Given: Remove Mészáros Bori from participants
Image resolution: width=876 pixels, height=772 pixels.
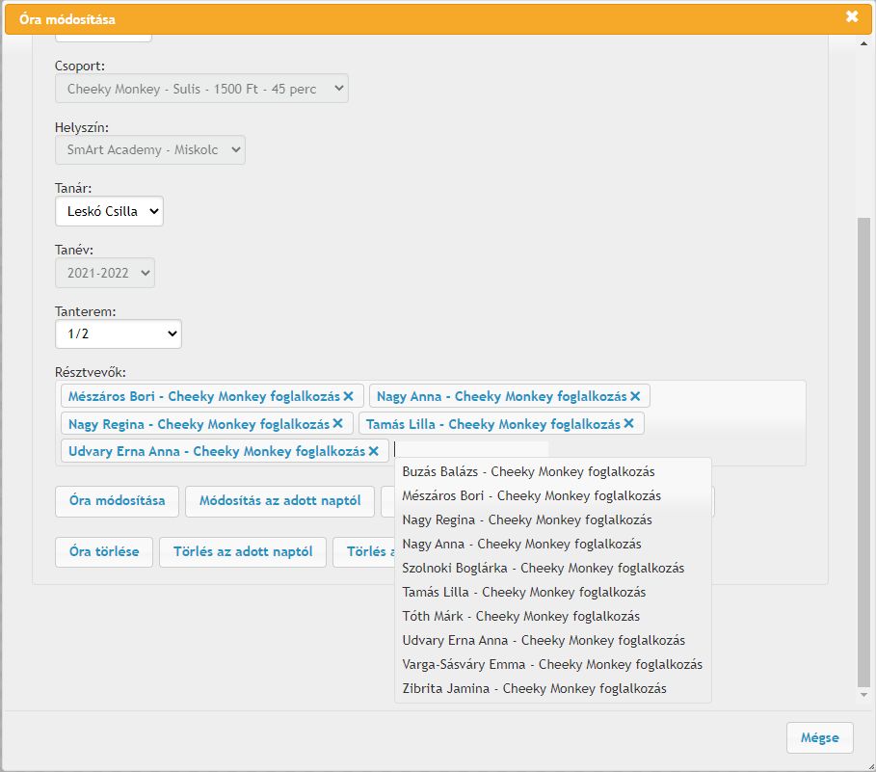Looking at the screenshot, I should coord(348,396).
